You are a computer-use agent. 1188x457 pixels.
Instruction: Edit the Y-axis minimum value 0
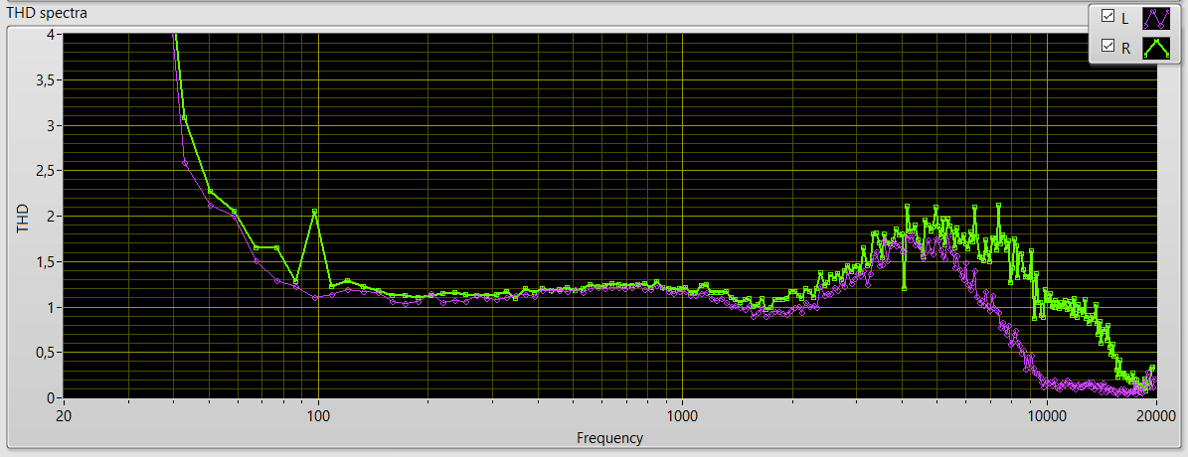click(50, 397)
